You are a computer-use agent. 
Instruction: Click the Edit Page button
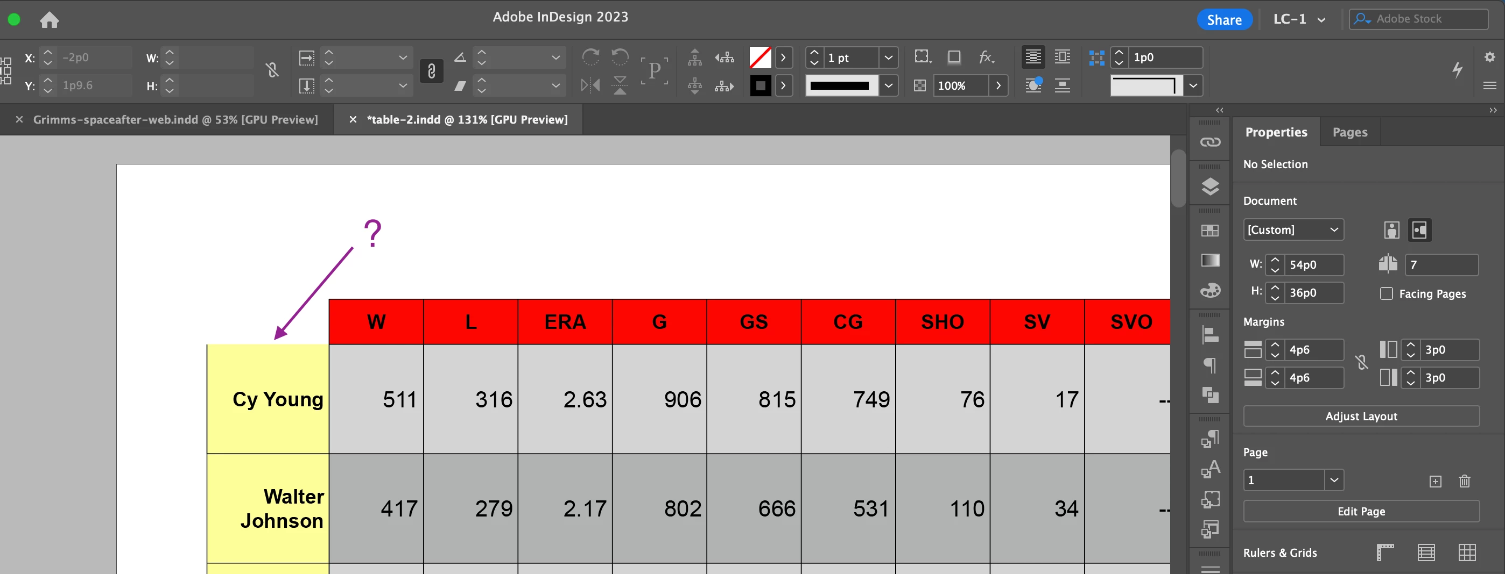click(1361, 511)
